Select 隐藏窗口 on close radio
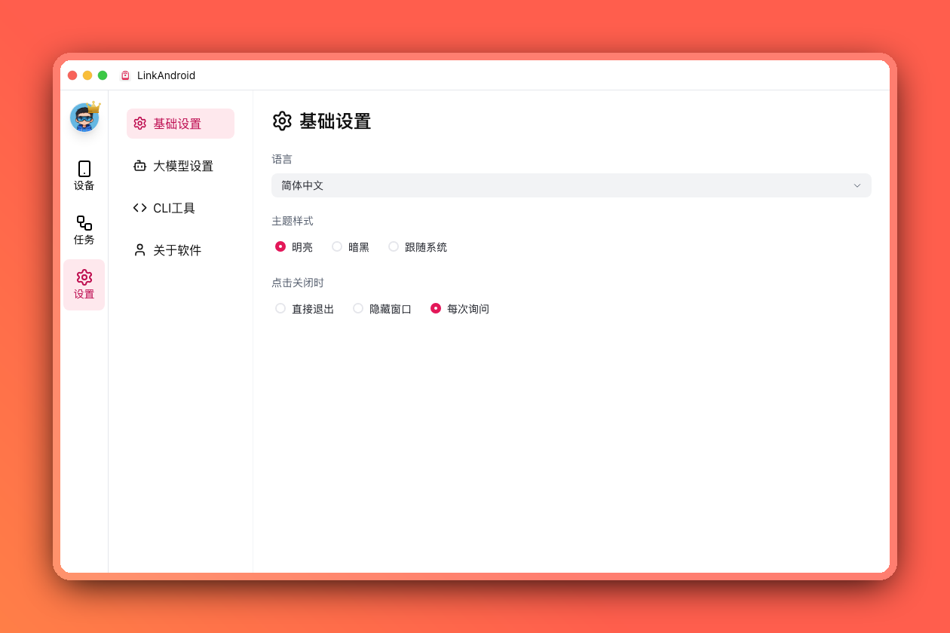Viewport: 950px width, 633px height. tap(358, 308)
